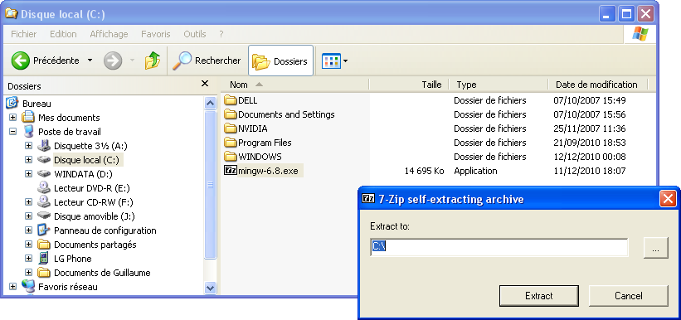Select the Program Files folder icon
The width and height of the screenshot is (681, 320).
coord(231,143)
